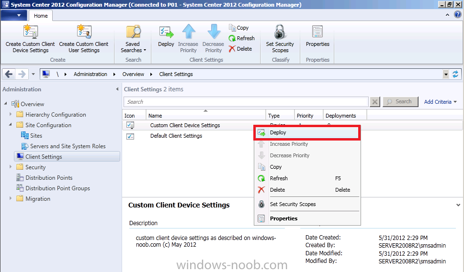Open the address bar dropdown arrow

tap(446, 74)
